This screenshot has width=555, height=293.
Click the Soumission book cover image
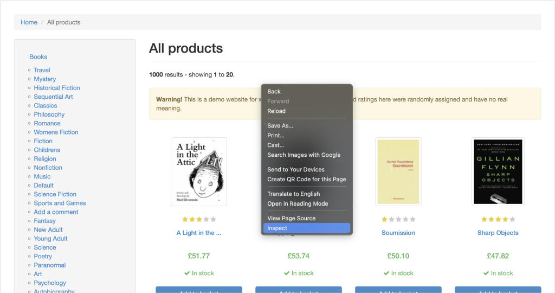(398, 171)
